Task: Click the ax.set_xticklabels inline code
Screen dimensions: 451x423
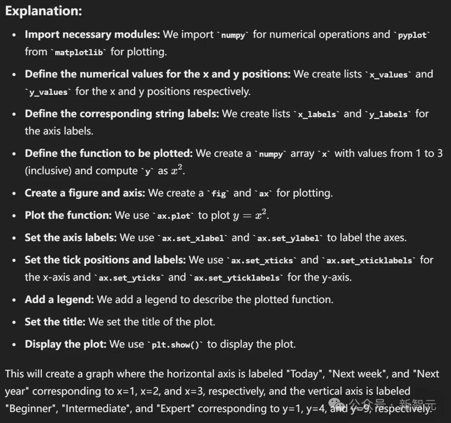Action: pyautogui.click(x=369, y=260)
